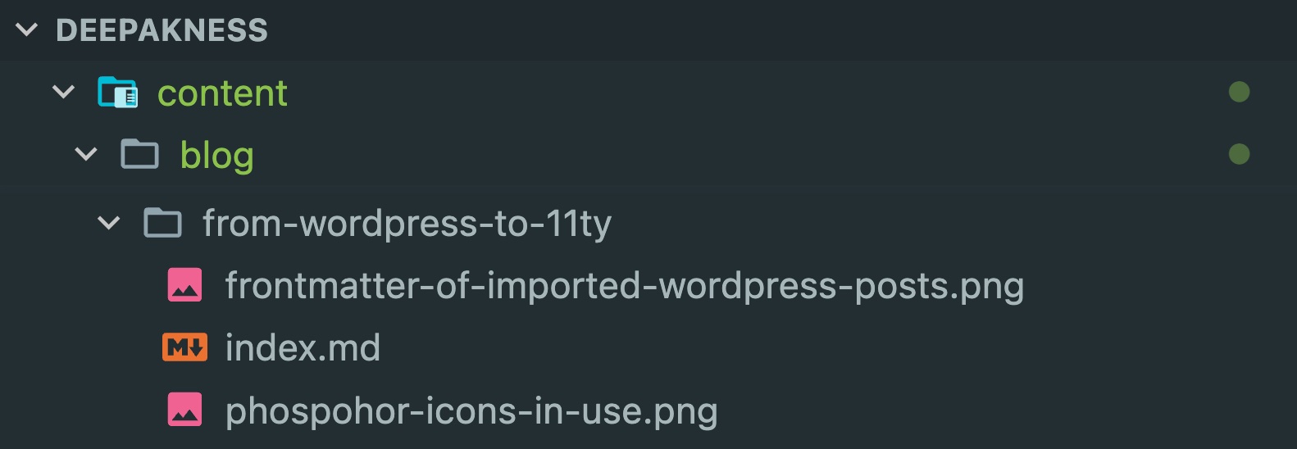Click the pink image icon for frontmatter PNG
This screenshot has width=1297, height=449.
tap(185, 285)
